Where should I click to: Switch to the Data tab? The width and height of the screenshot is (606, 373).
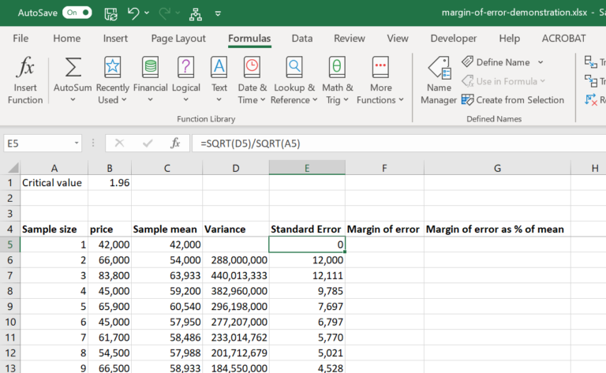tap(301, 38)
